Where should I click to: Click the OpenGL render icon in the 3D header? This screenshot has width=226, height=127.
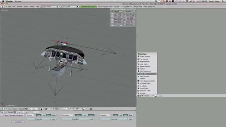pyautogui.click(x=91, y=109)
